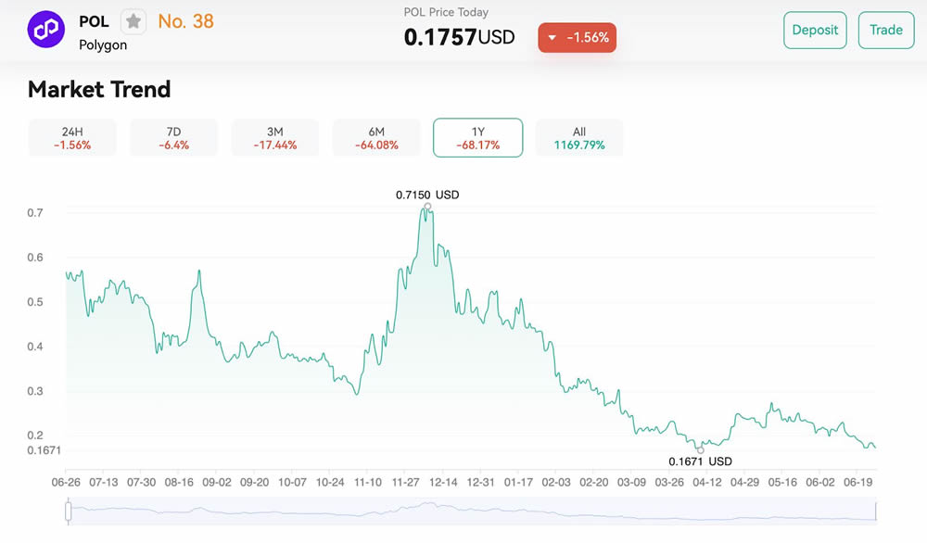This screenshot has height=543, width=927.
Task: Click the Market Trend heading
Action: point(99,90)
